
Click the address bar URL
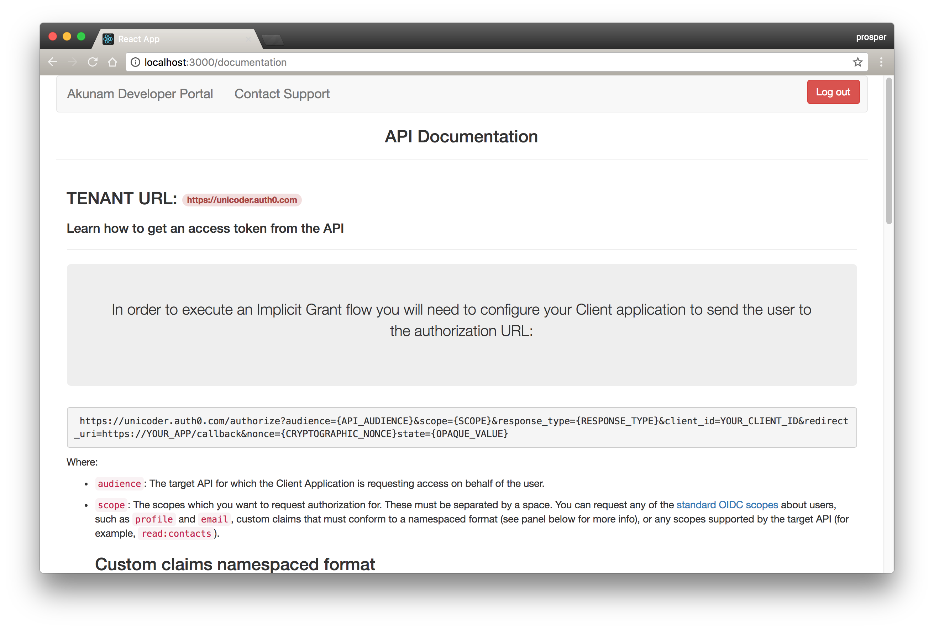(x=215, y=62)
